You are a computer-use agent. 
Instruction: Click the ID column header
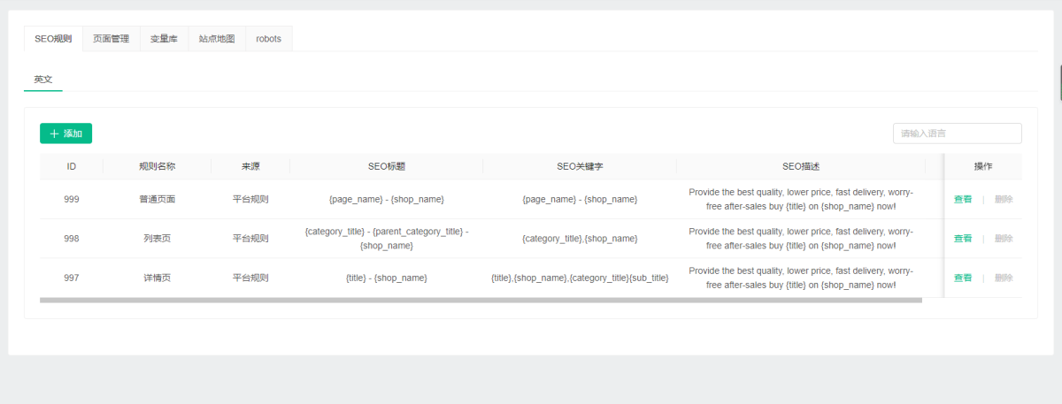[x=72, y=166]
